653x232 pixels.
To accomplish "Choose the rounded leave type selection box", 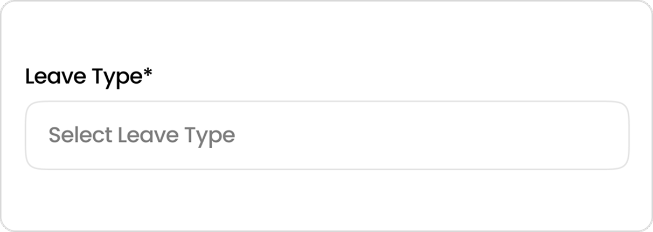I will click(327, 135).
